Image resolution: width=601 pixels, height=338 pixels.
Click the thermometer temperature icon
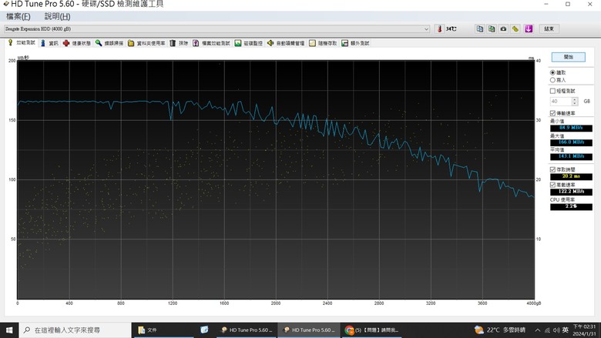(440, 28)
